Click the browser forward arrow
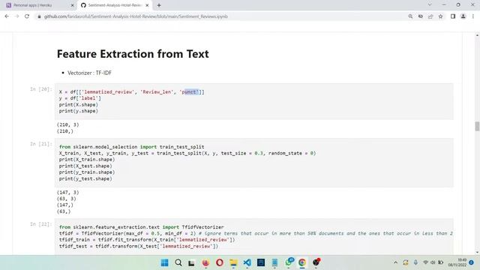Image resolution: width=480 pixels, height=270 pixels. point(16,16)
